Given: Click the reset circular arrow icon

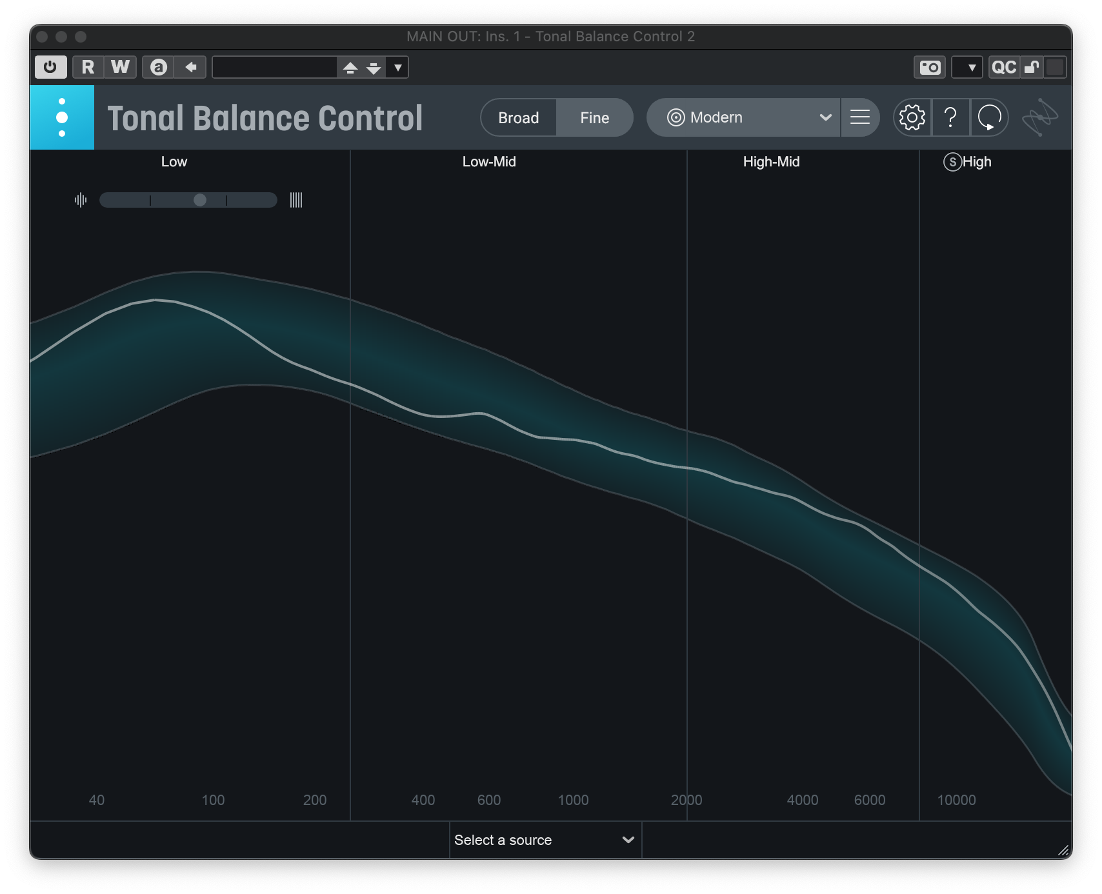Looking at the screenshot, I should [x=989, y=117].
